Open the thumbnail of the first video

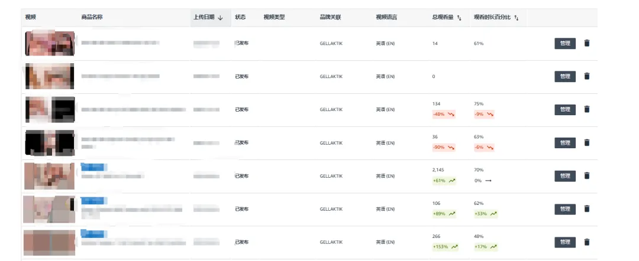[x=50, y=43]
